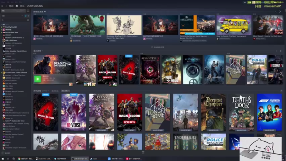Open the friend avatar under the Dead by Daylight card
Viewport: 286px width, 161px height.
tap(71, 84)
